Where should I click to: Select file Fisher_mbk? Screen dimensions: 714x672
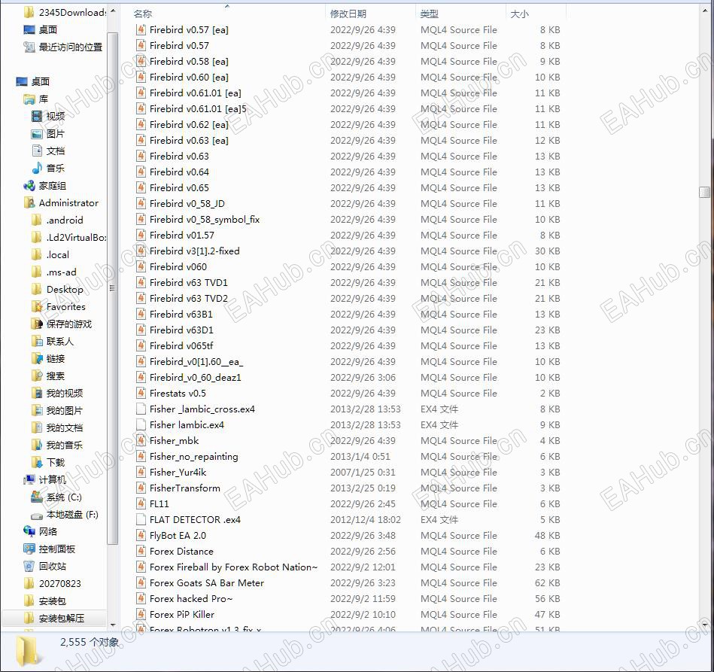click(x=174, y=440)
